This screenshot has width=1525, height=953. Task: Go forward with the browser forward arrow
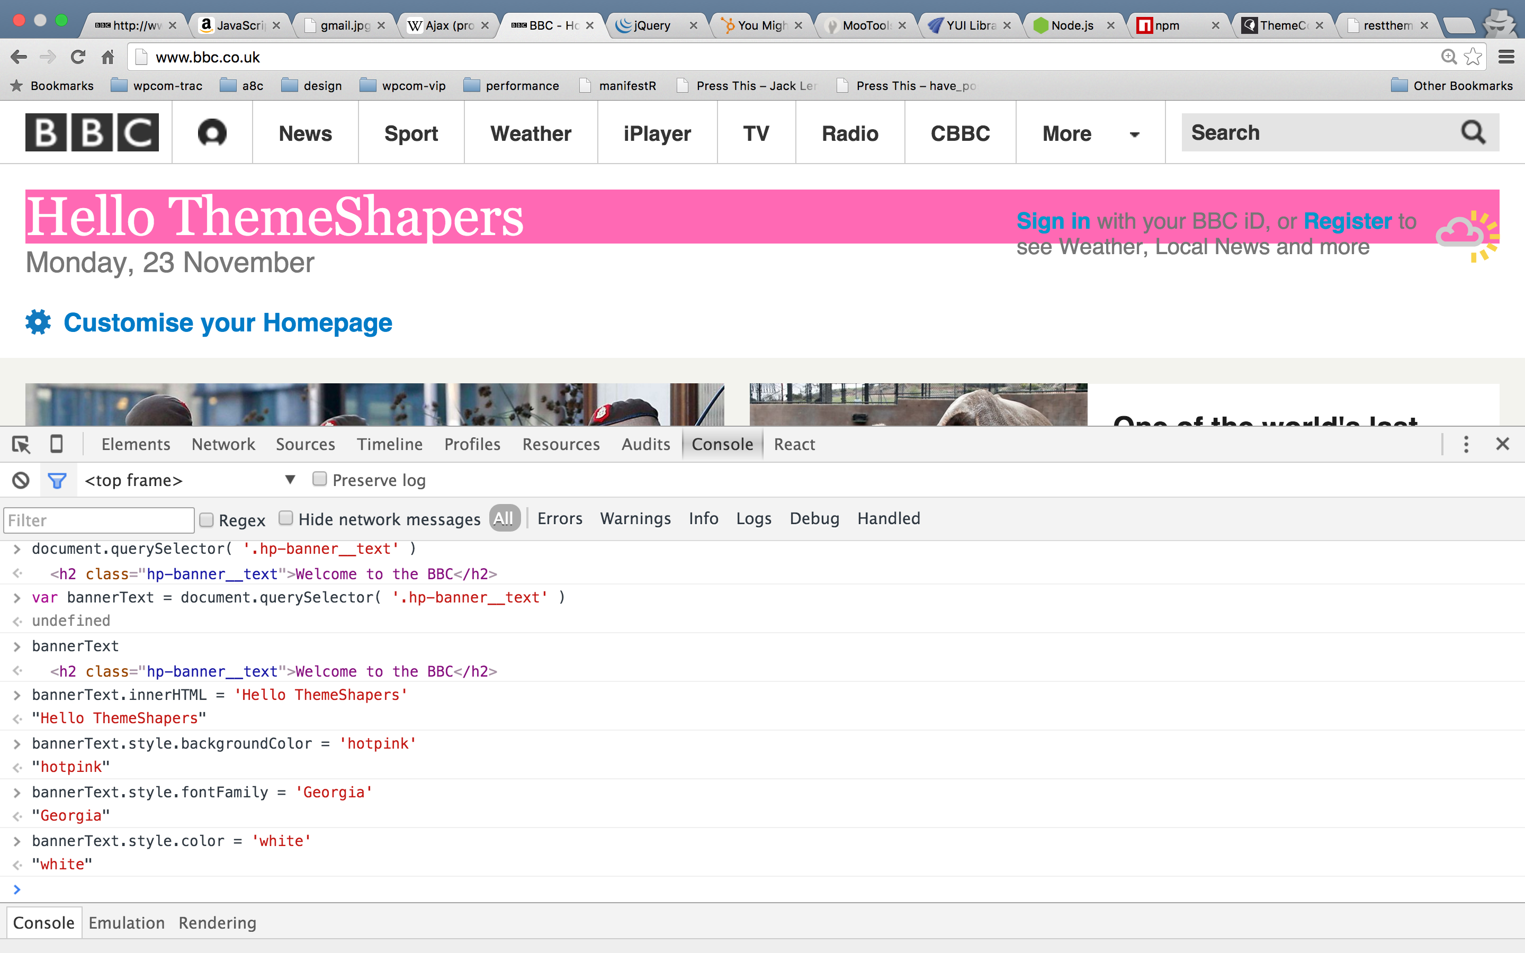tap(48, 57)
